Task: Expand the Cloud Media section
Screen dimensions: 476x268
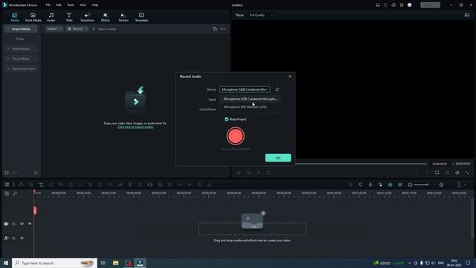Action: [x=8, y=59]
